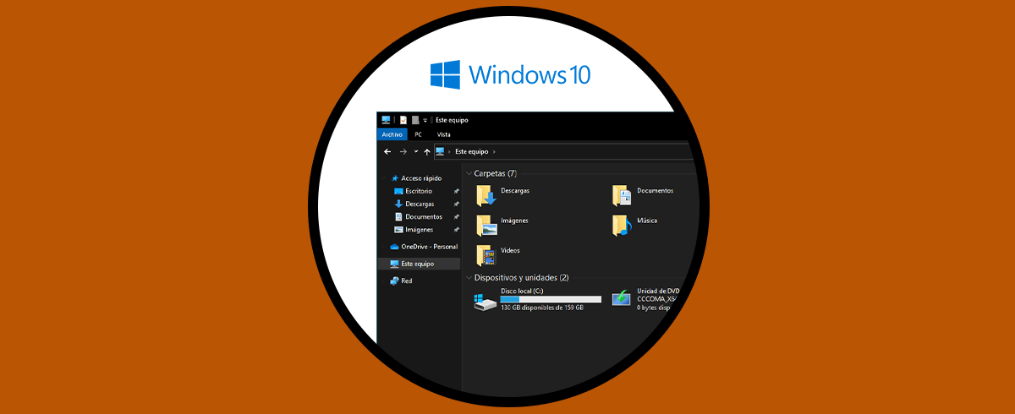Click the Música folder label
1015x414 pixels.
tap(647, 221)
